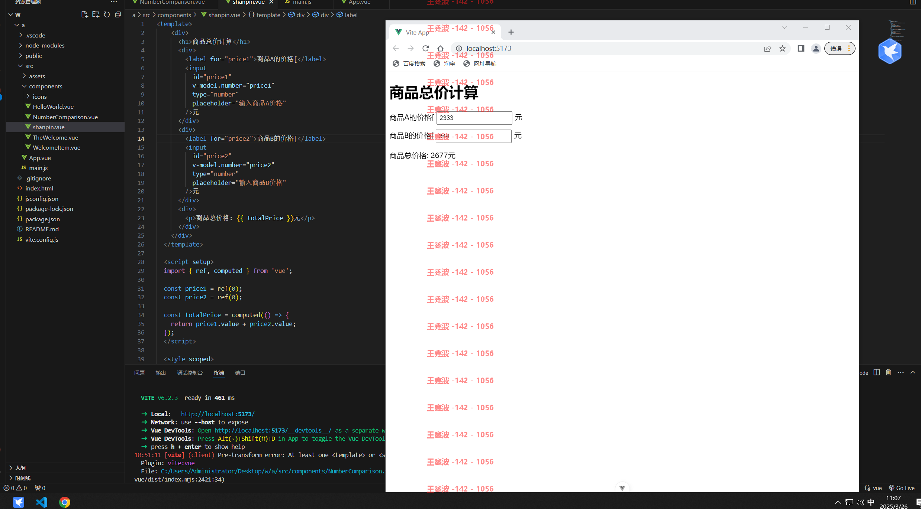
Task: Switch to the NumberComparison.vue editor tab
Action: point(172,2)
